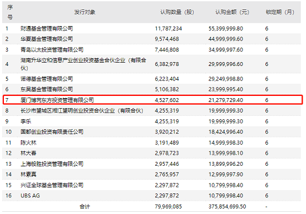Click amount 18,424,996.40
The height and width of the screenshot is (214, 306).
click(226, 132)
